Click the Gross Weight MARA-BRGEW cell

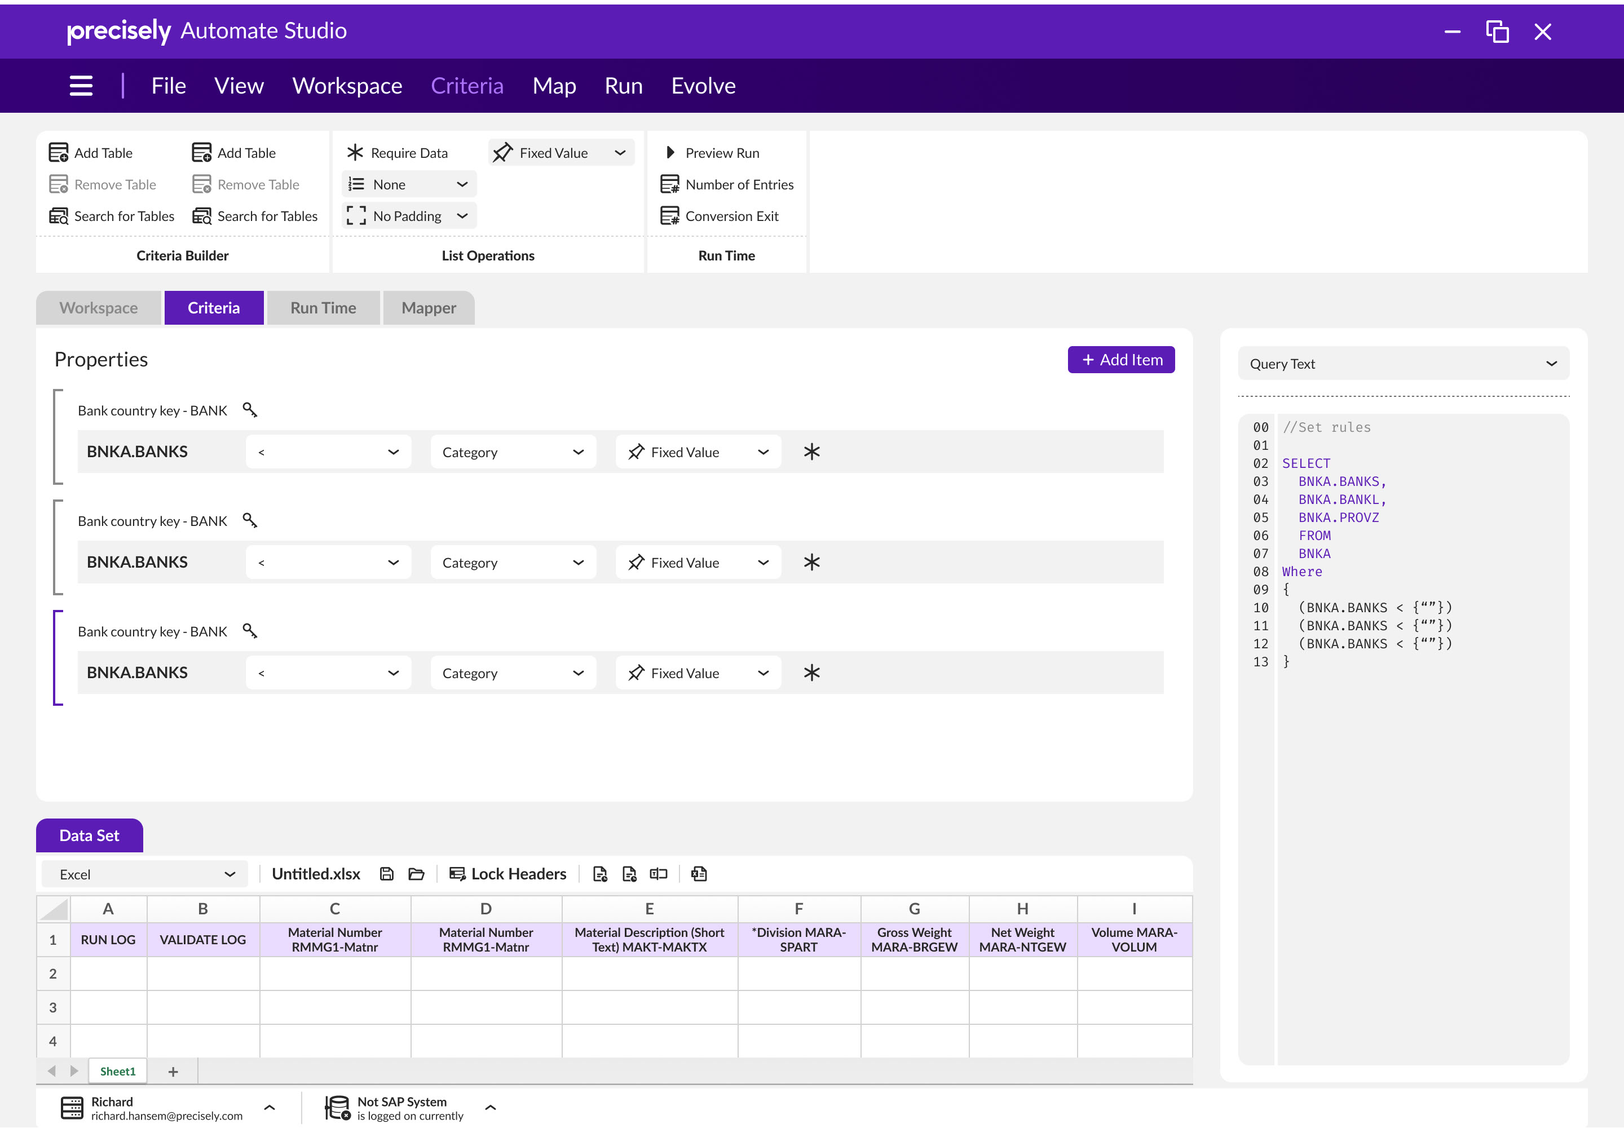914,939
